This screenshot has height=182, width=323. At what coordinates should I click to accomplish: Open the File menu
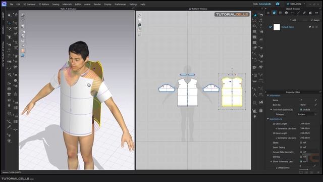(11, 4)
